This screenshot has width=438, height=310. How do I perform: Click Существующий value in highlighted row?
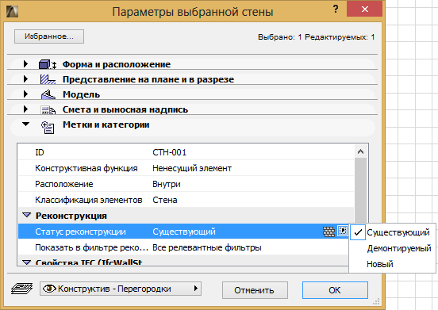tap(184, 232)
